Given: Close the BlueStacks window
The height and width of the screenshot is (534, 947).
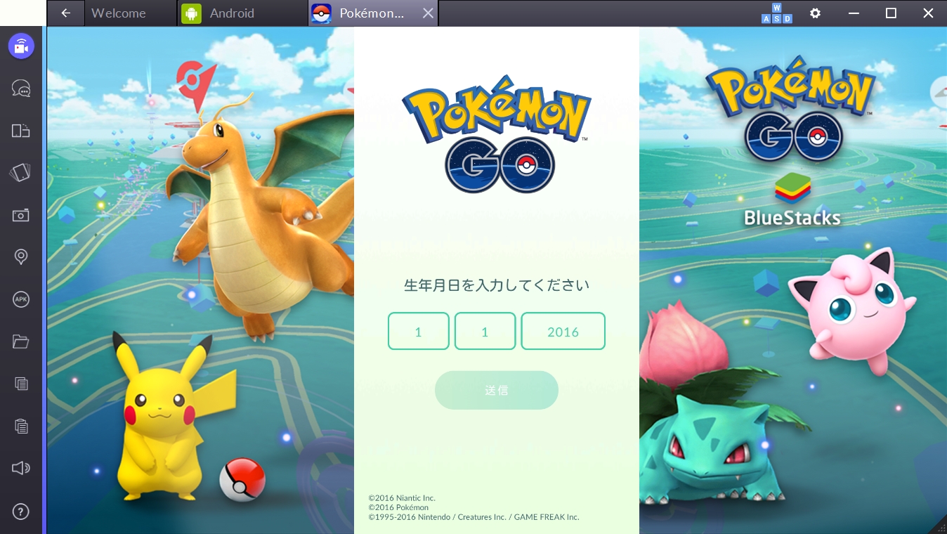Looking at the screenshot, I should [928, 13].
